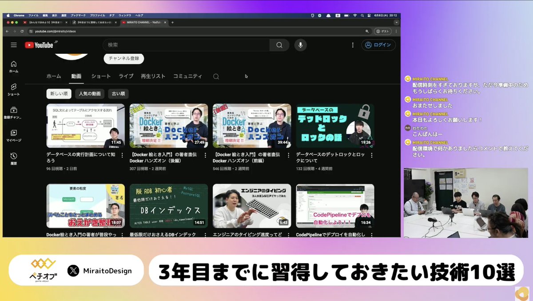
Task: Open the YouTube hamburger guide menu
Action: tap(14, 45)
